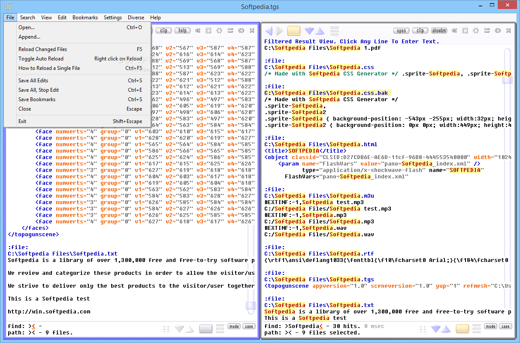Viewport: 520px width, 343px height.
Task: Click the two-bar icon in the left pane toolbar
Action: (x=230, y=31)
